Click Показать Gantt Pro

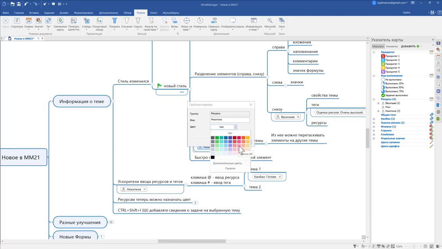(x=74, y=24)
